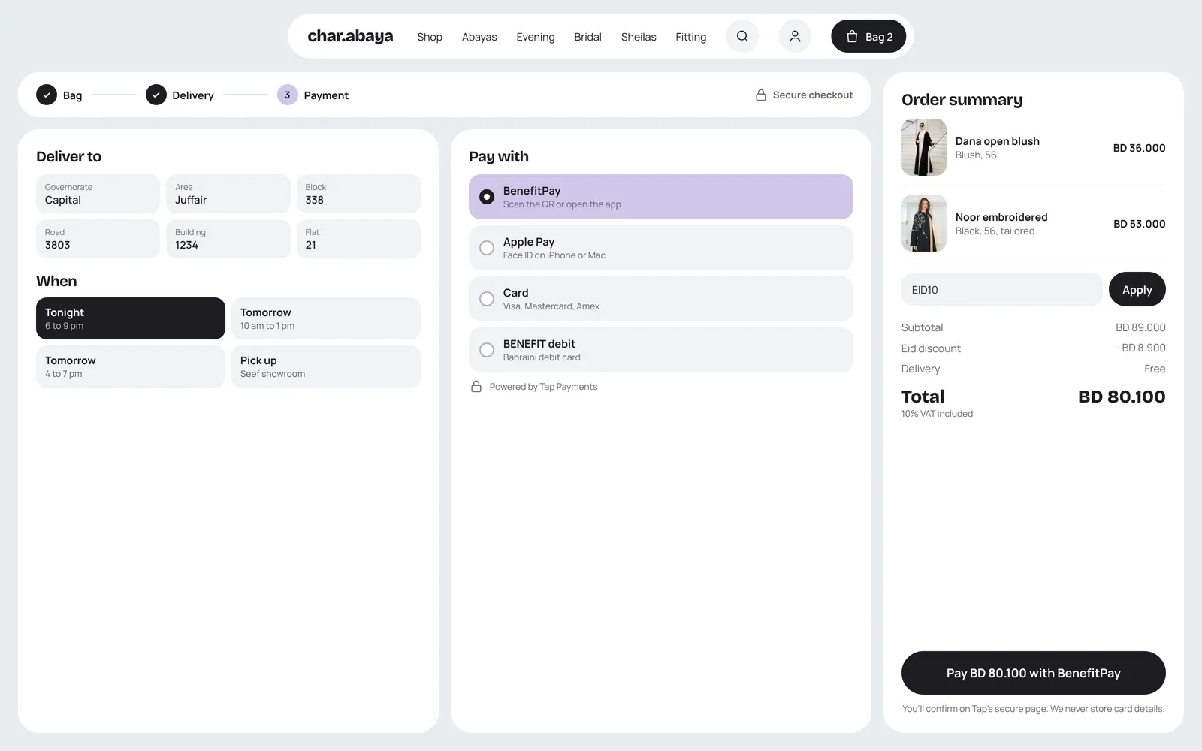Viewport: 1202px width, 751px height.
Task: Click the Payment step number 3
Action: [288, 95]
